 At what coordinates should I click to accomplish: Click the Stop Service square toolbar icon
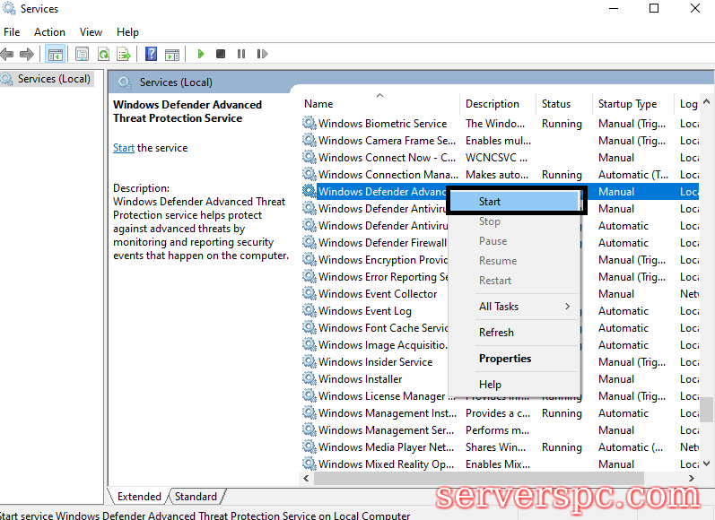pos(221,54)
